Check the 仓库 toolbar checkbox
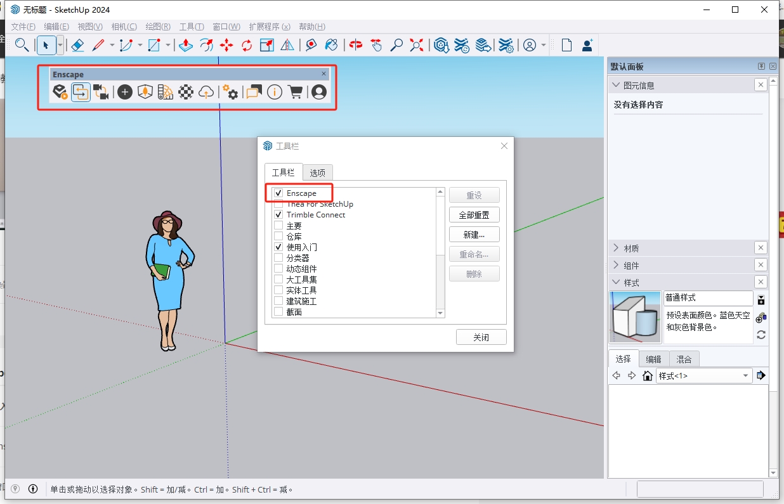This screenshot has width=784, height=504. (x=278, y=236)
